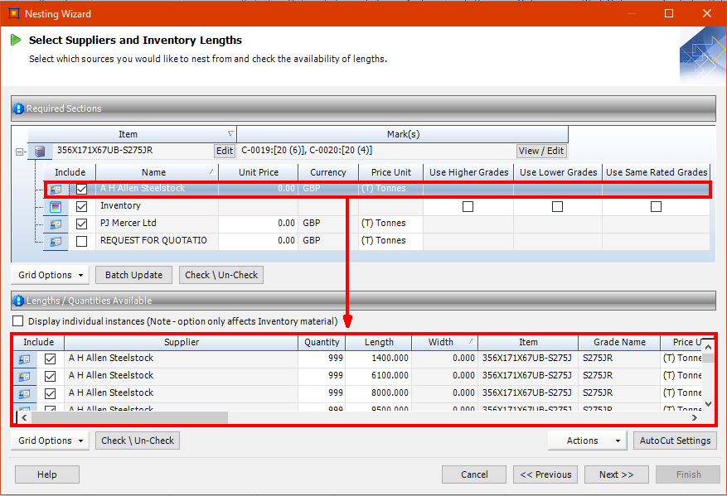Screen dimensions: 727x496
Task: Open the upper Grid Options dropdown
Action: click(50, 275)
